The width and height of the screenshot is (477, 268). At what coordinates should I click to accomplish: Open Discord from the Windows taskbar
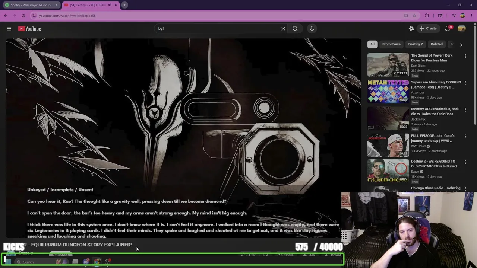click(86, 262)
